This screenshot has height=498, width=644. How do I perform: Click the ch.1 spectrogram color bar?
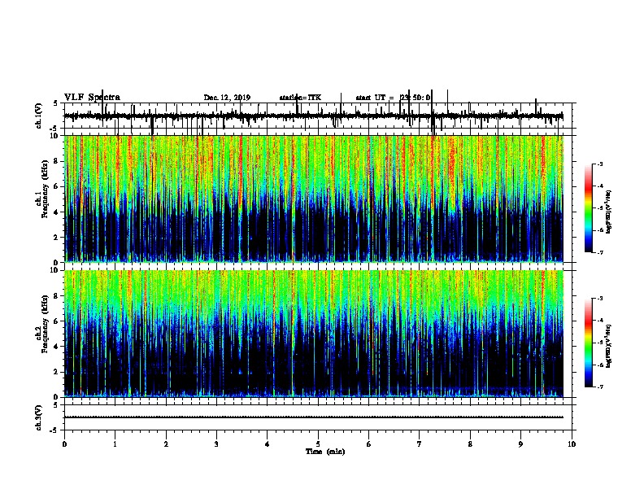pyautogui.click(x=589, y=208)
